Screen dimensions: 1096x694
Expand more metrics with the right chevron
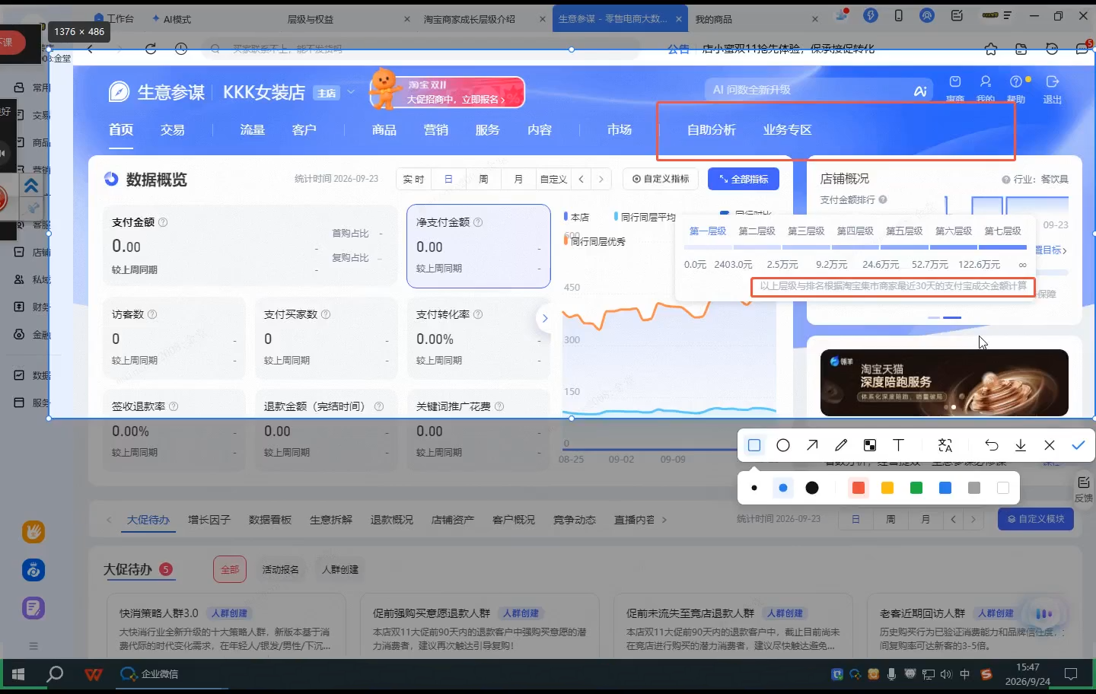pyautogui.click(x=544, y=319)
